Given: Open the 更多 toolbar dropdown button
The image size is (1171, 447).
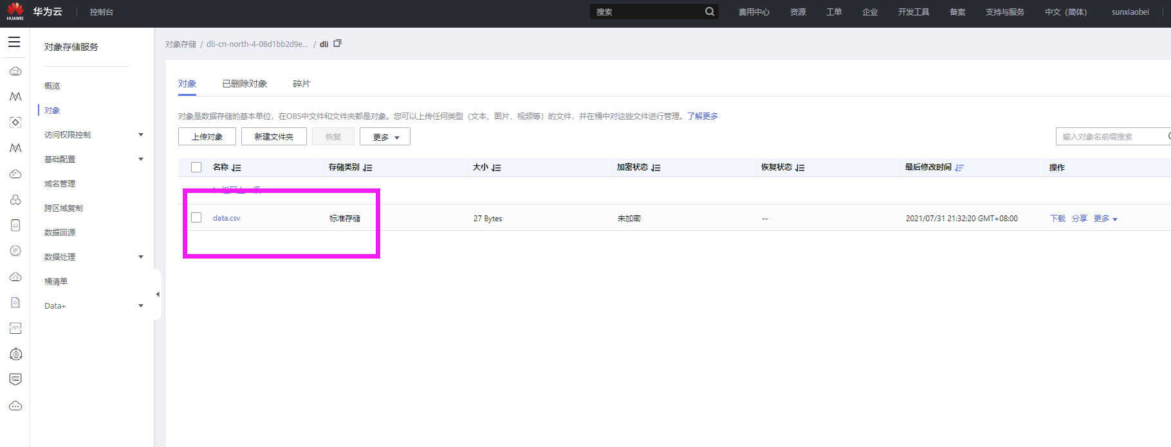Looking at the screenshot, I should [385, 136].
